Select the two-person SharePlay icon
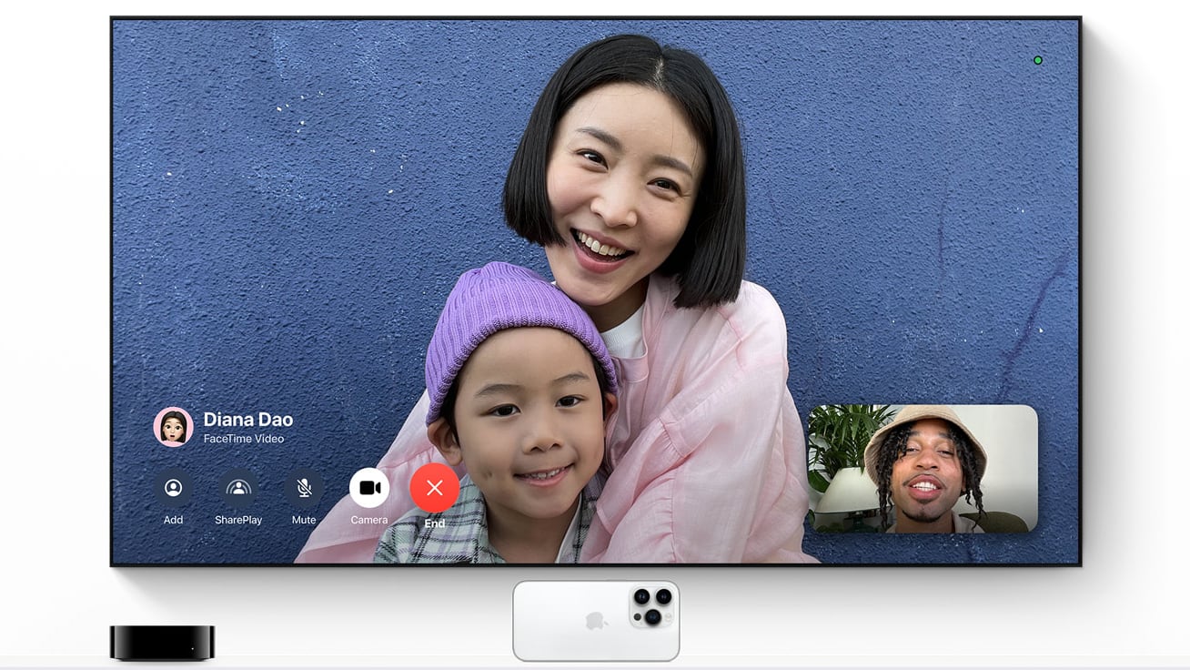This screenshot has width=1190, height=670. [x=238, y=488]
